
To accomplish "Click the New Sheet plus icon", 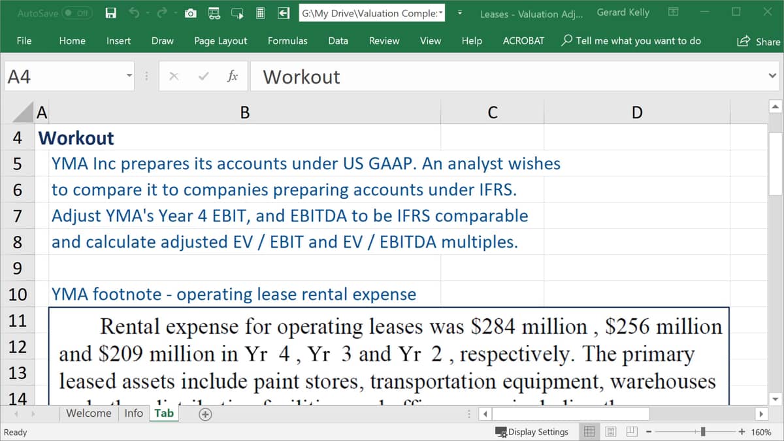I will (x=205, y=414).
